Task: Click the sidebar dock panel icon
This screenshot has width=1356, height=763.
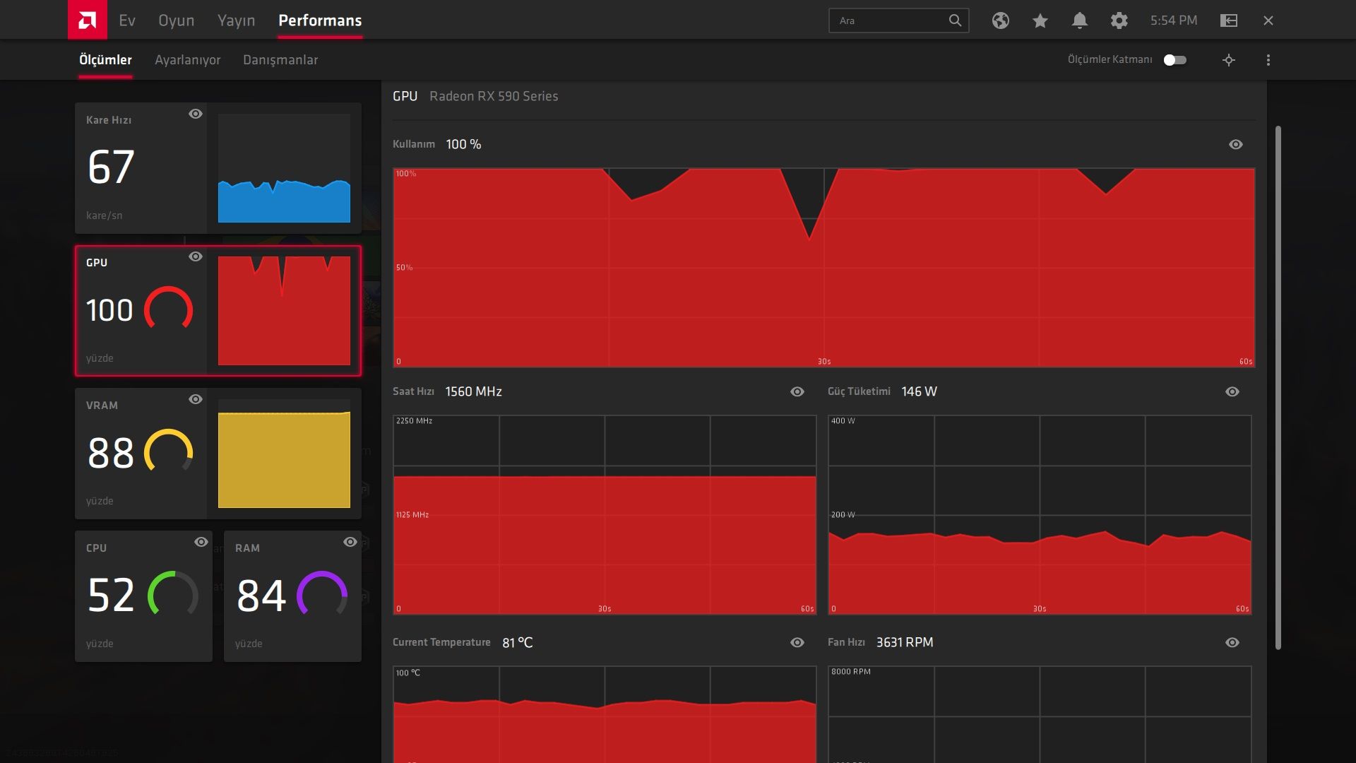Action: pos(1228,20)
